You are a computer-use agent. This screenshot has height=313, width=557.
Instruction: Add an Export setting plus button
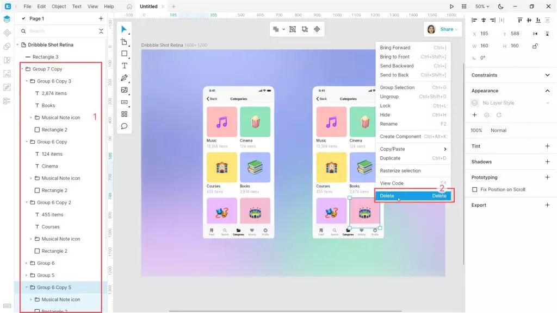(547, 205)
